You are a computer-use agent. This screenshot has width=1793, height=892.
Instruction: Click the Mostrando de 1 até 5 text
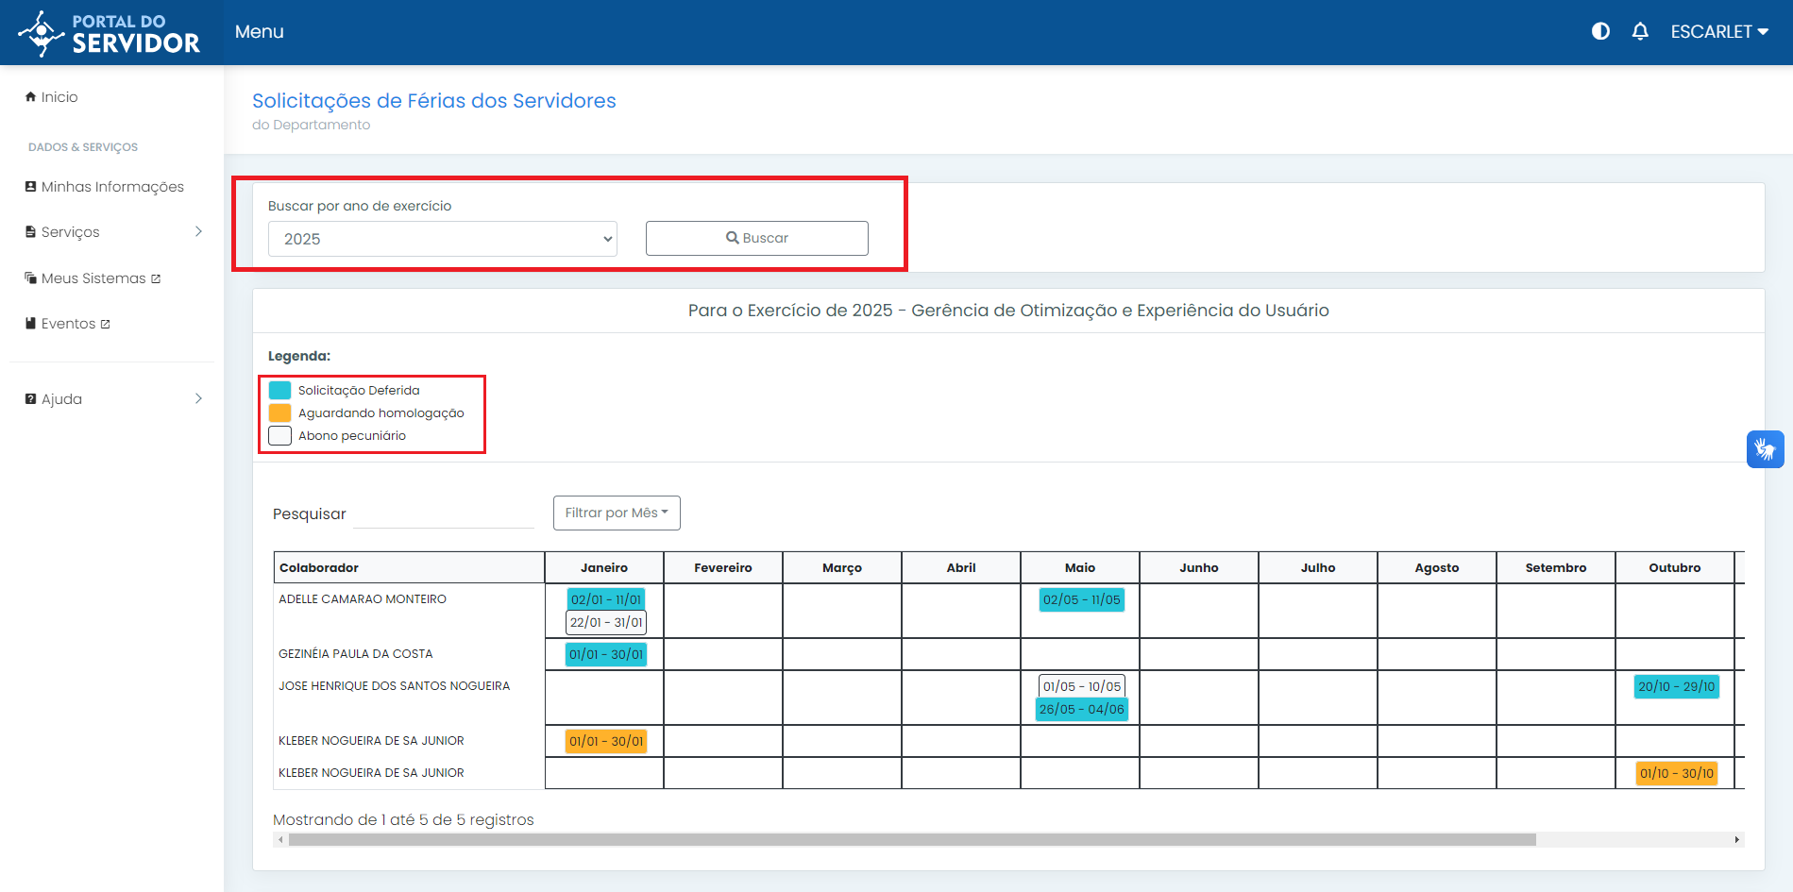(403, 819)
